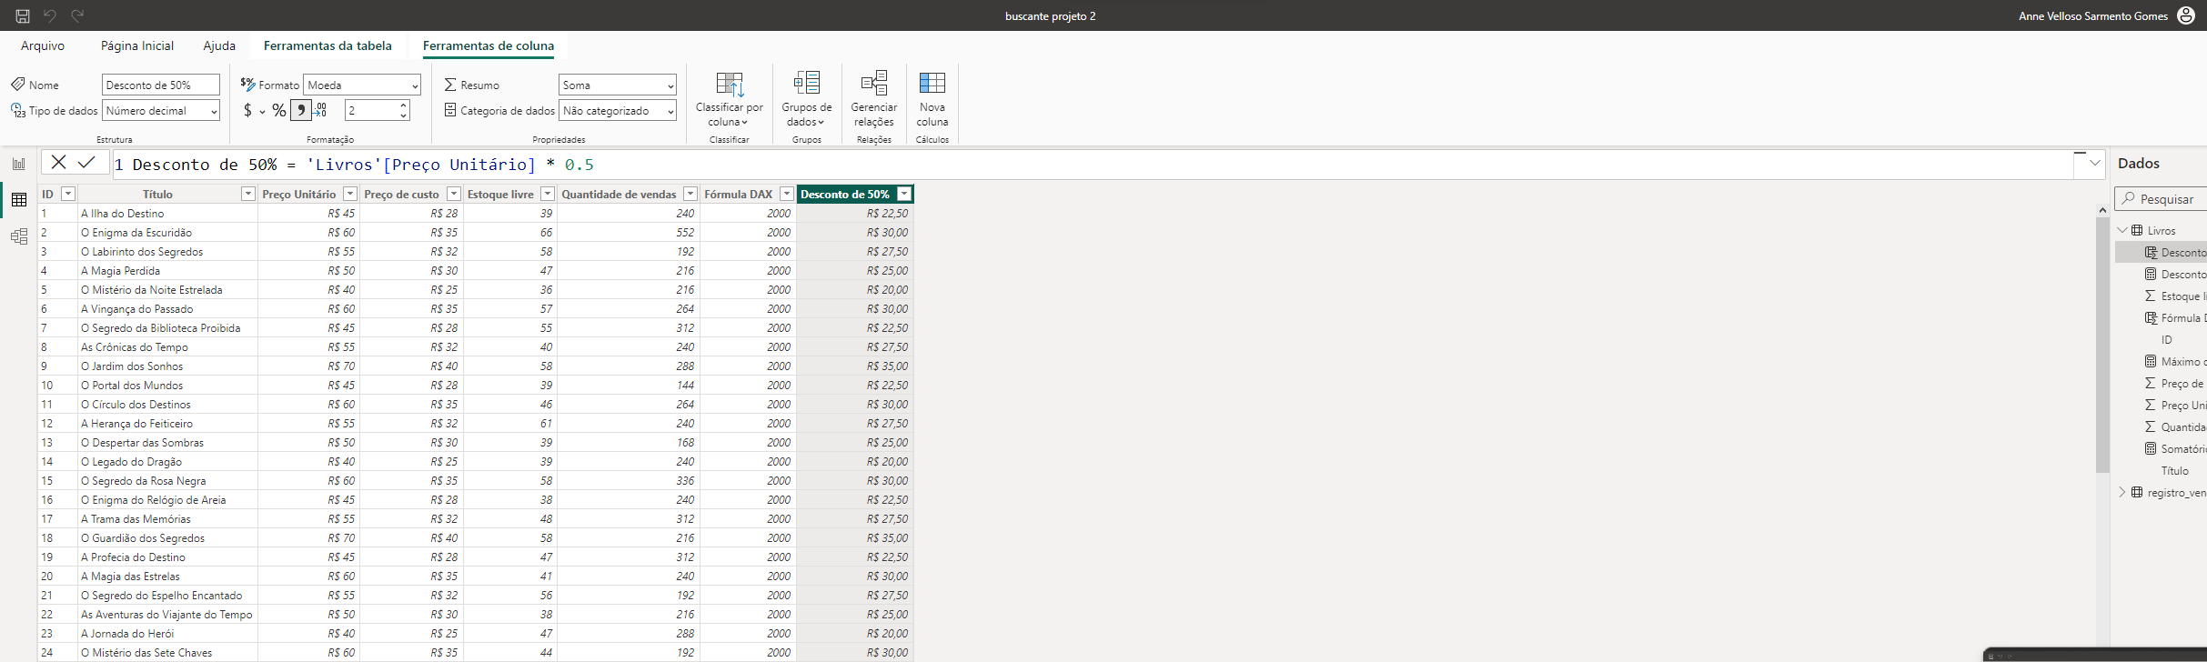
Task: Open currency symbol dropdown arrow
Action: [262, 112]
